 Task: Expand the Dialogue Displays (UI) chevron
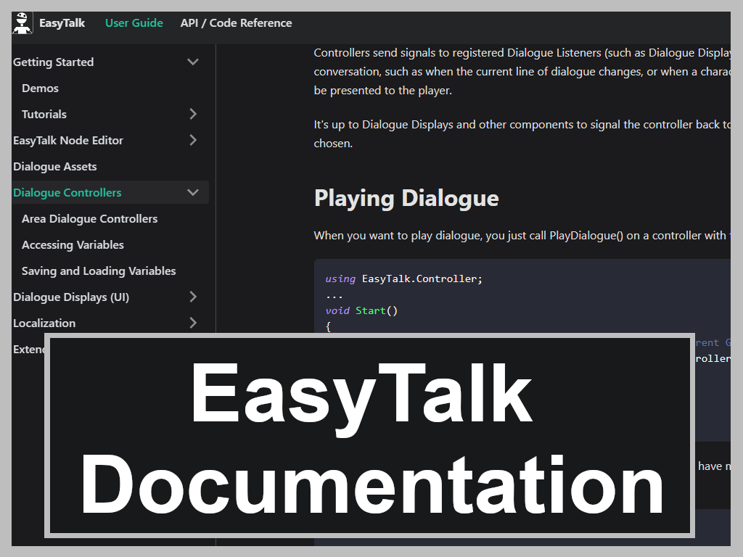193,297
